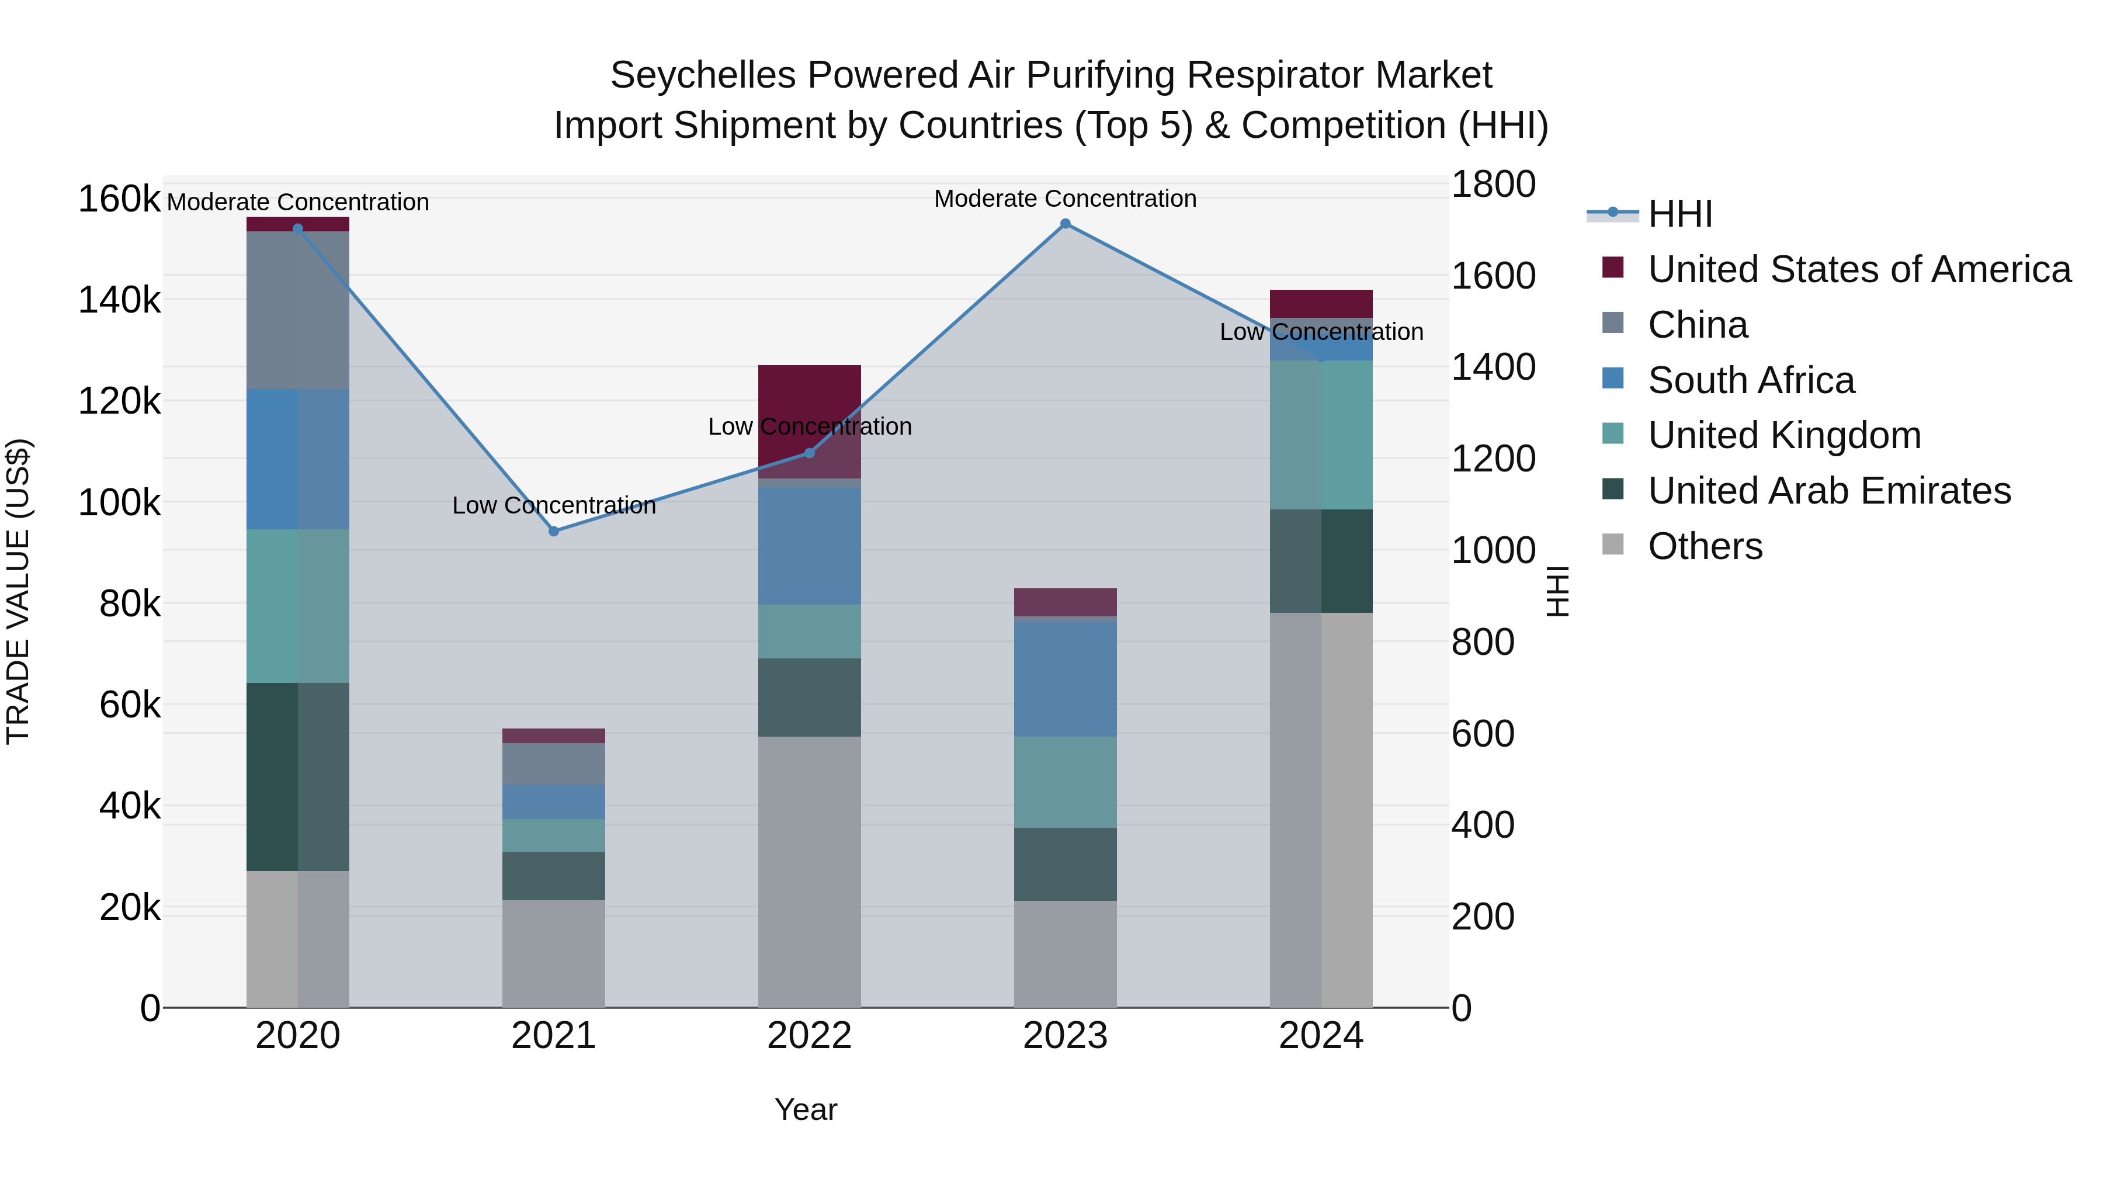Click the 'Moderate Concentration' annotation above 2023

click(1066, 199)
